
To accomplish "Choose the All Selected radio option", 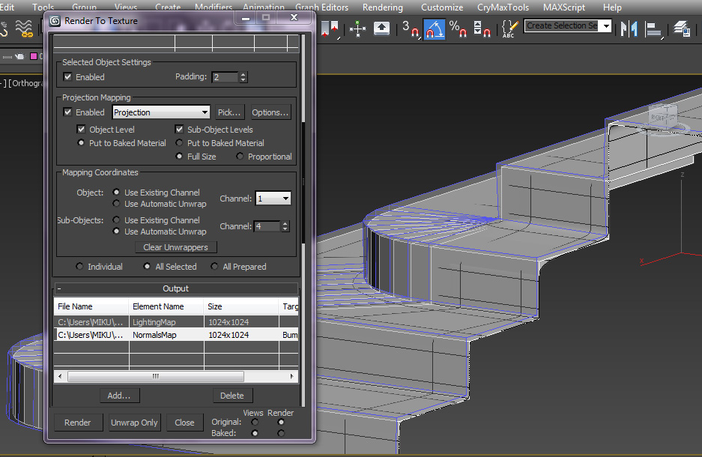I will click(x=147, y=266).
